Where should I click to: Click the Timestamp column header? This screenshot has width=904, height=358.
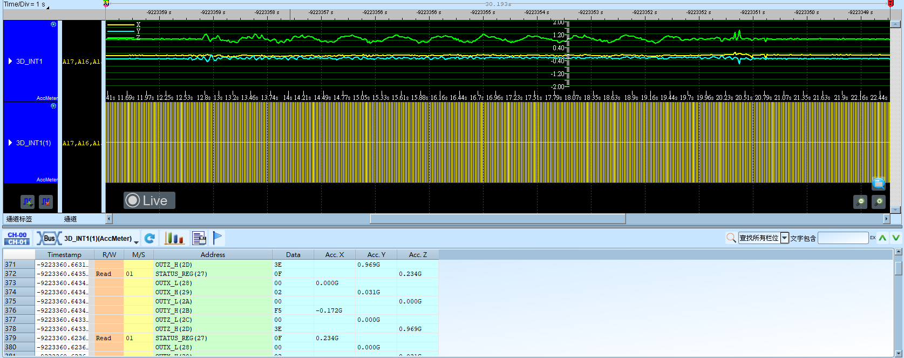point(64,254)
